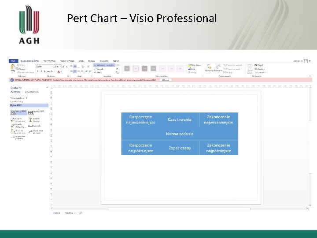
Task: Toggle the highlighted top alignment button
Action: (75, 67)
